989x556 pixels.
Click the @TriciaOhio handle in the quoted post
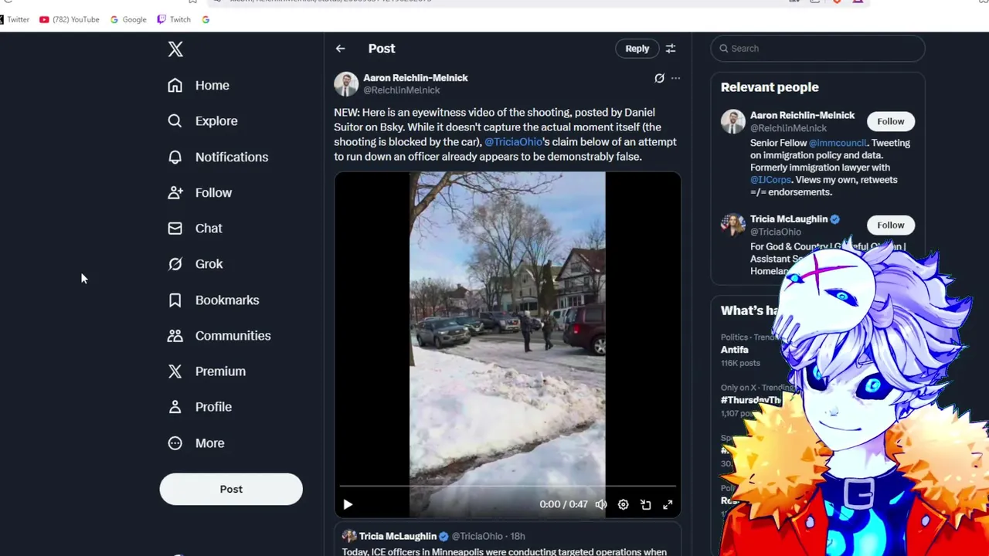pos(478,536)
